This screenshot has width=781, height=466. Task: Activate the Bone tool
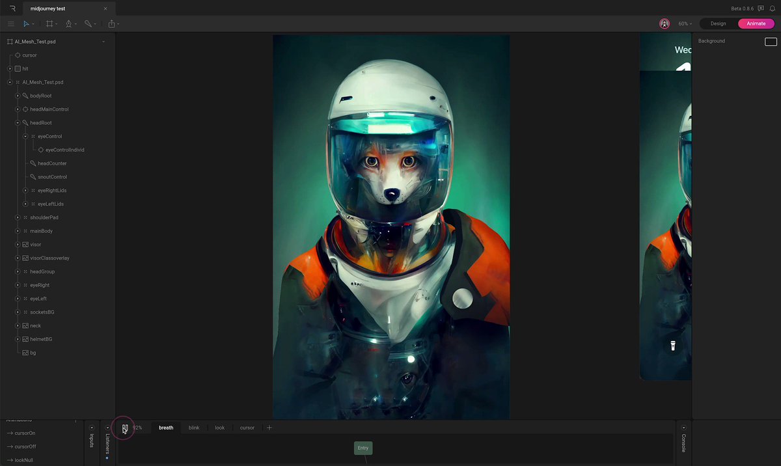88,23
